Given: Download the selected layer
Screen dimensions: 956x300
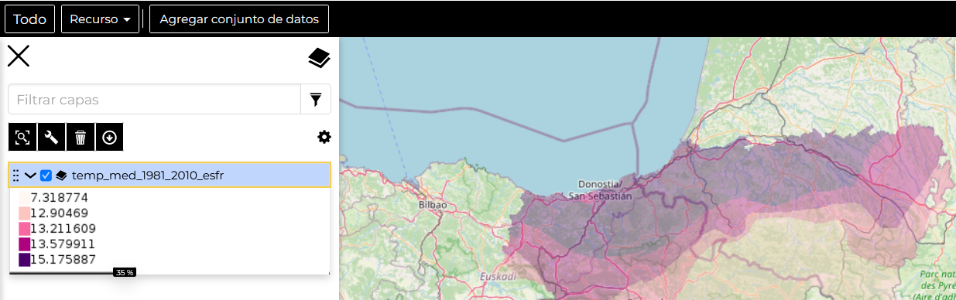Looking at the screenshot, I should pyautogui.click(x=109, y=137).
